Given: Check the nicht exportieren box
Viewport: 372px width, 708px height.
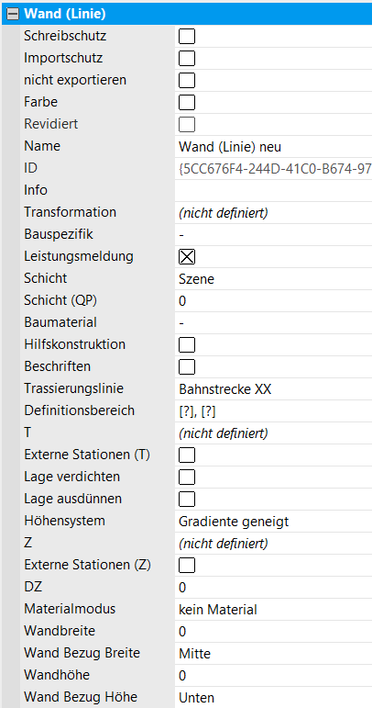Looking at the screenshot, I should [187, 81].
